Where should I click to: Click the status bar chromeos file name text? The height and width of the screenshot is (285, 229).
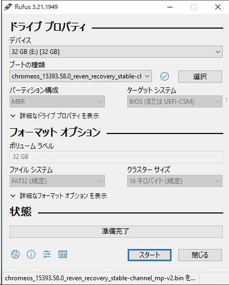pos(100,278)
